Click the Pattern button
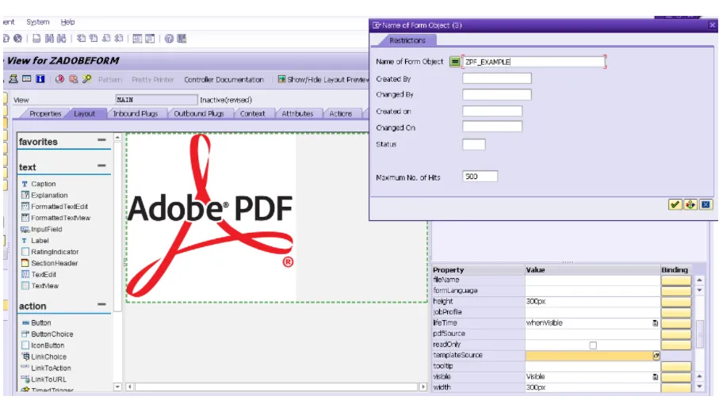The height and width of the screenshot is (400, 719). (x=110, y=79)
